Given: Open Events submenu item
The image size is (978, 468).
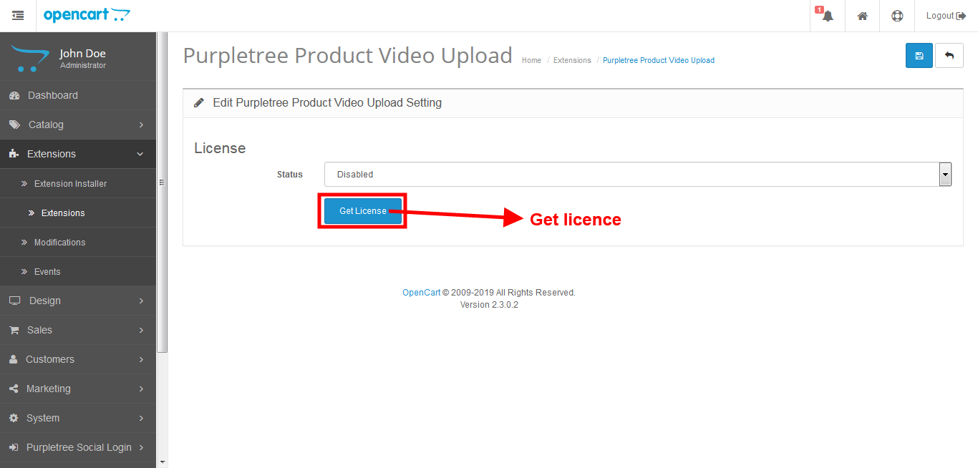Looking at the screenshot, I should point(78,271).
